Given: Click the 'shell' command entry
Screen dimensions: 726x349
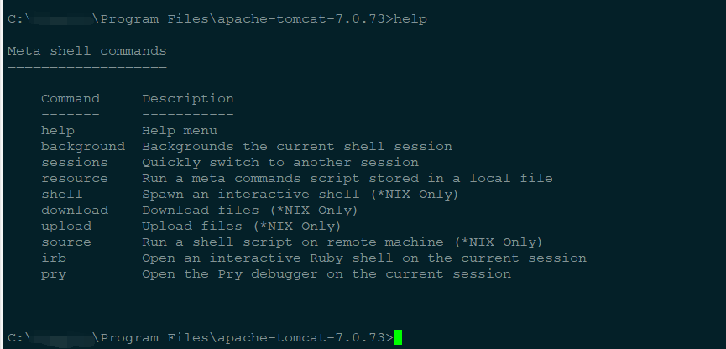Looking at the screenshot, I should tap(62, 195).
